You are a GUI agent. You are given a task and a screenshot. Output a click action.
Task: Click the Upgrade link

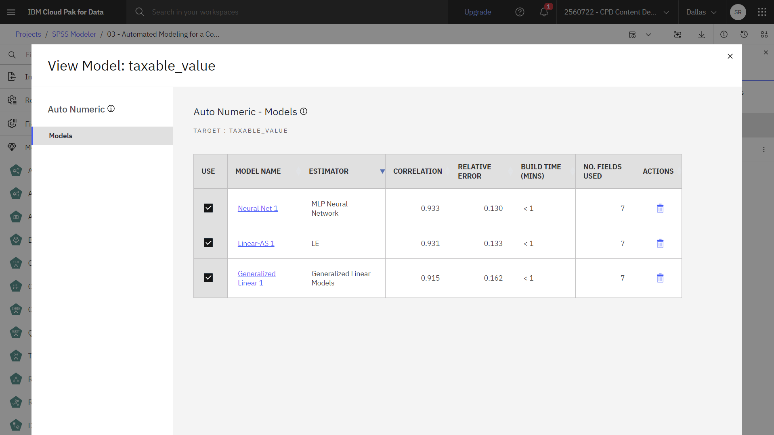(x=478, y=12)
